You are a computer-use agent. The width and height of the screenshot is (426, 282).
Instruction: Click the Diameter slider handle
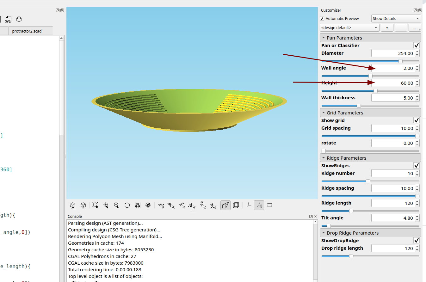[x=400, y=61]
